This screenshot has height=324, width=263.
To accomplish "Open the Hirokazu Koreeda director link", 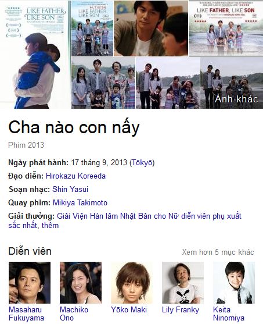I will pyautogui.click(x=75, y=176).
